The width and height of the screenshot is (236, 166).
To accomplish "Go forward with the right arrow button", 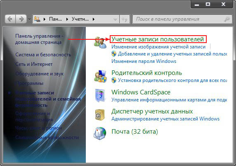I will click(21, 19).
